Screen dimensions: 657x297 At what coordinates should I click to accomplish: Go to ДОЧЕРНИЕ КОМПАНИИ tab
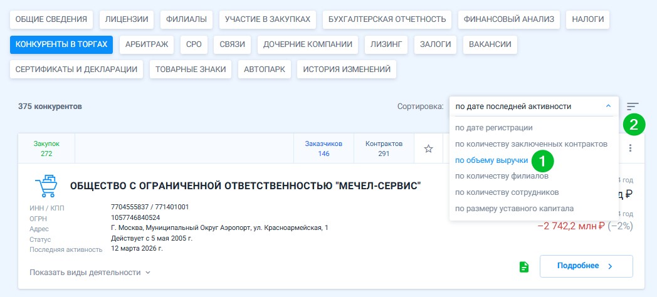(x=308, y=44)
